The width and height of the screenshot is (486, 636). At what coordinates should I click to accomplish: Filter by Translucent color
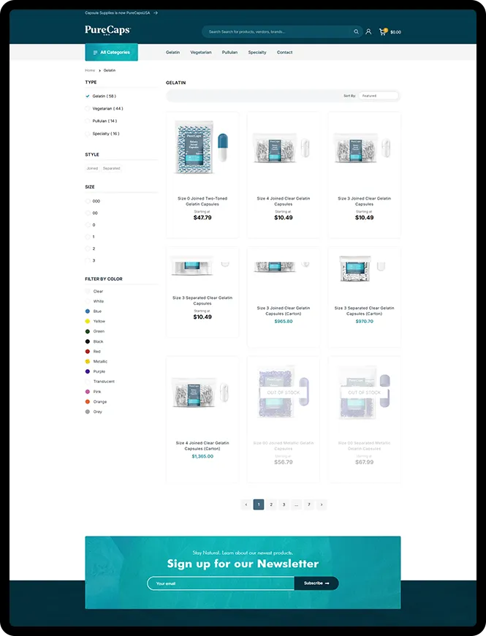[88, 382]
